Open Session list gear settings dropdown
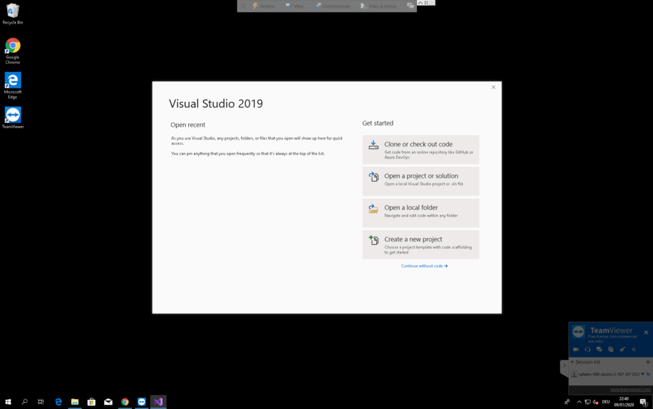Viewport: 653px width, 409px height. pos(648,362)
